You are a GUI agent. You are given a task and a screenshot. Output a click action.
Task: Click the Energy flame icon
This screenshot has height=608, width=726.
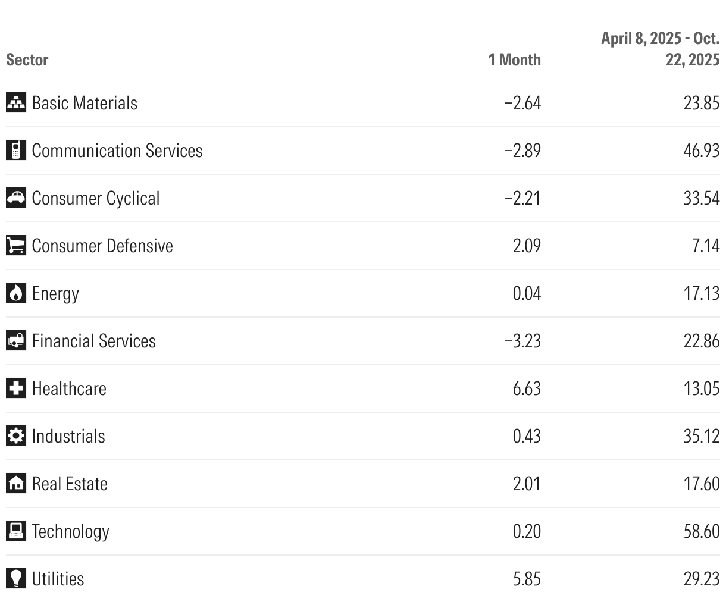(16, 293)
